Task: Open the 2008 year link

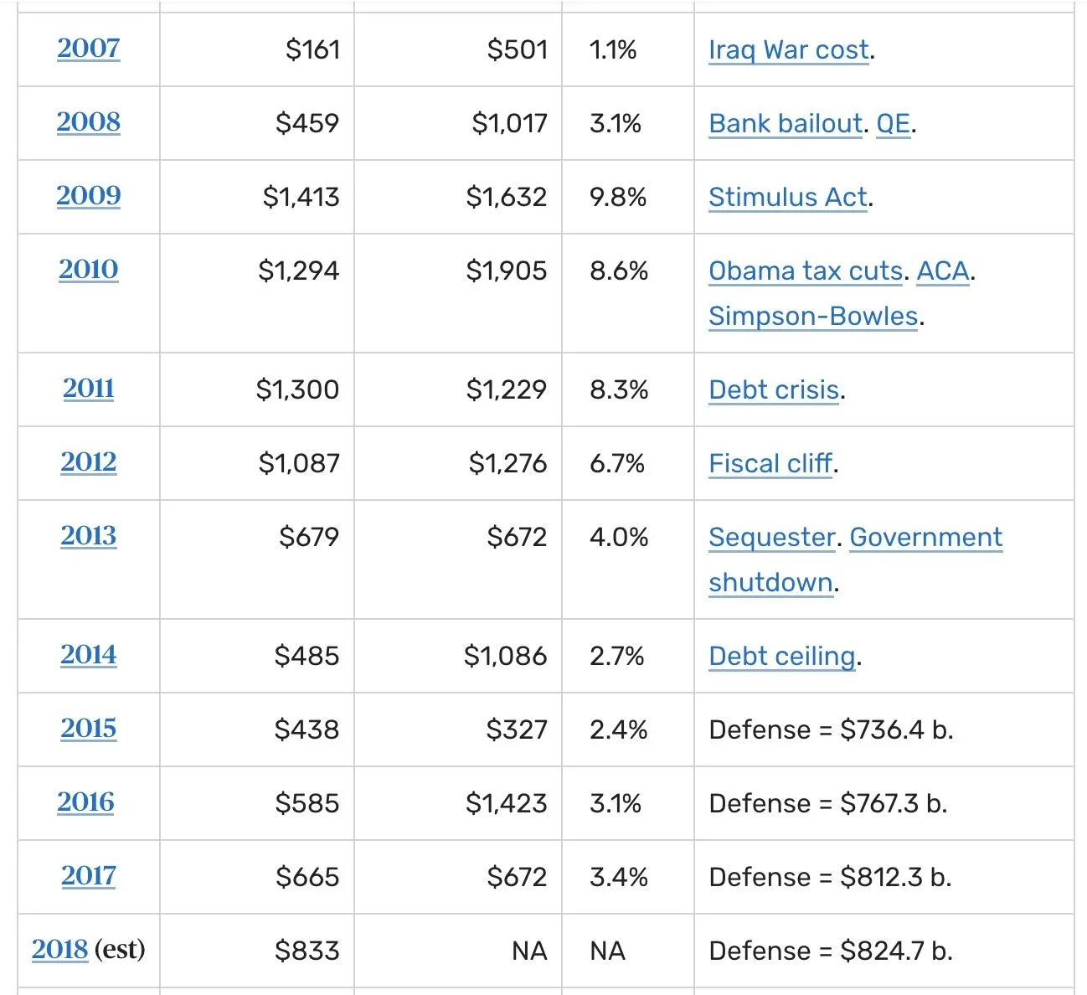Action: point(88,122)
